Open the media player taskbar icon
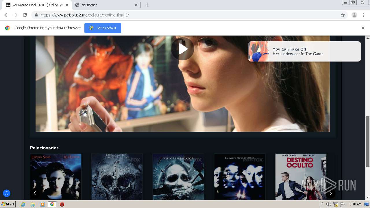The width and height of the screenshot is (370, 208). 42,204
